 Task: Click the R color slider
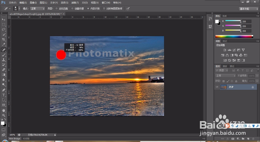tap(233, 21)
